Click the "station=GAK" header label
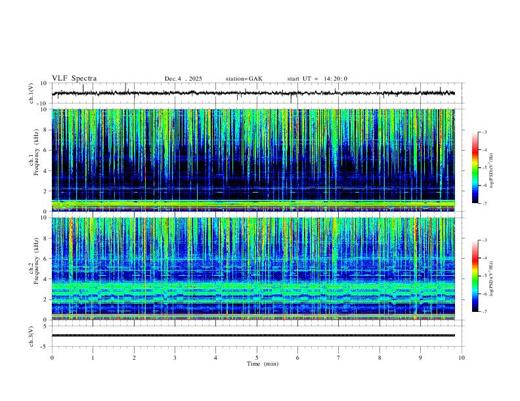Screen dimensions: 520x401 [244, 79]
